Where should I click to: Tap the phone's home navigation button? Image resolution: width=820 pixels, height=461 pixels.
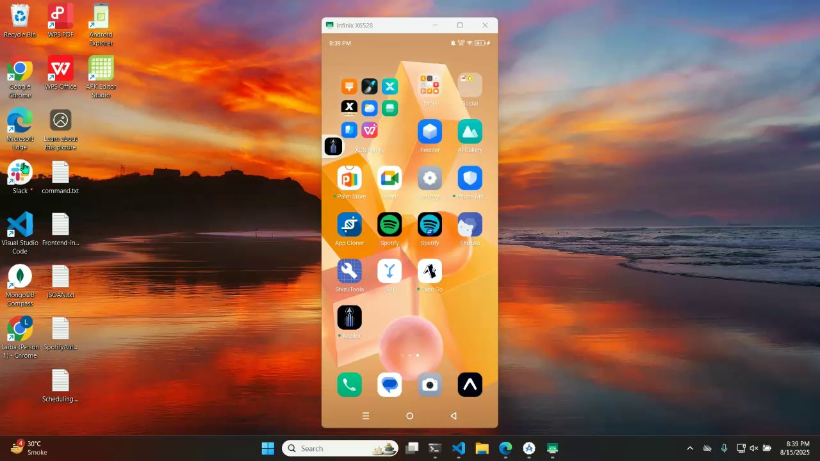(x=410, y=416)
